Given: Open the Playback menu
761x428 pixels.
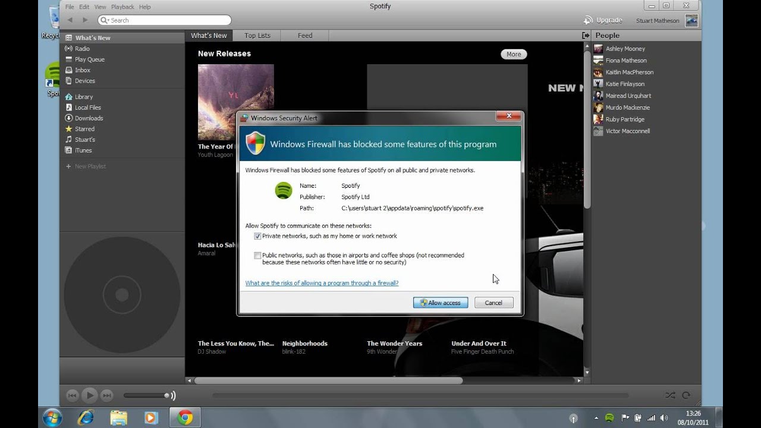Looking at the screenshot, I should 122,7.
